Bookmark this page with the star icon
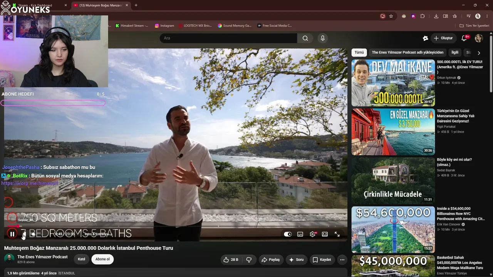Image resolution: width=493 pixels, height=277 pixels. [x=391, y=16]
